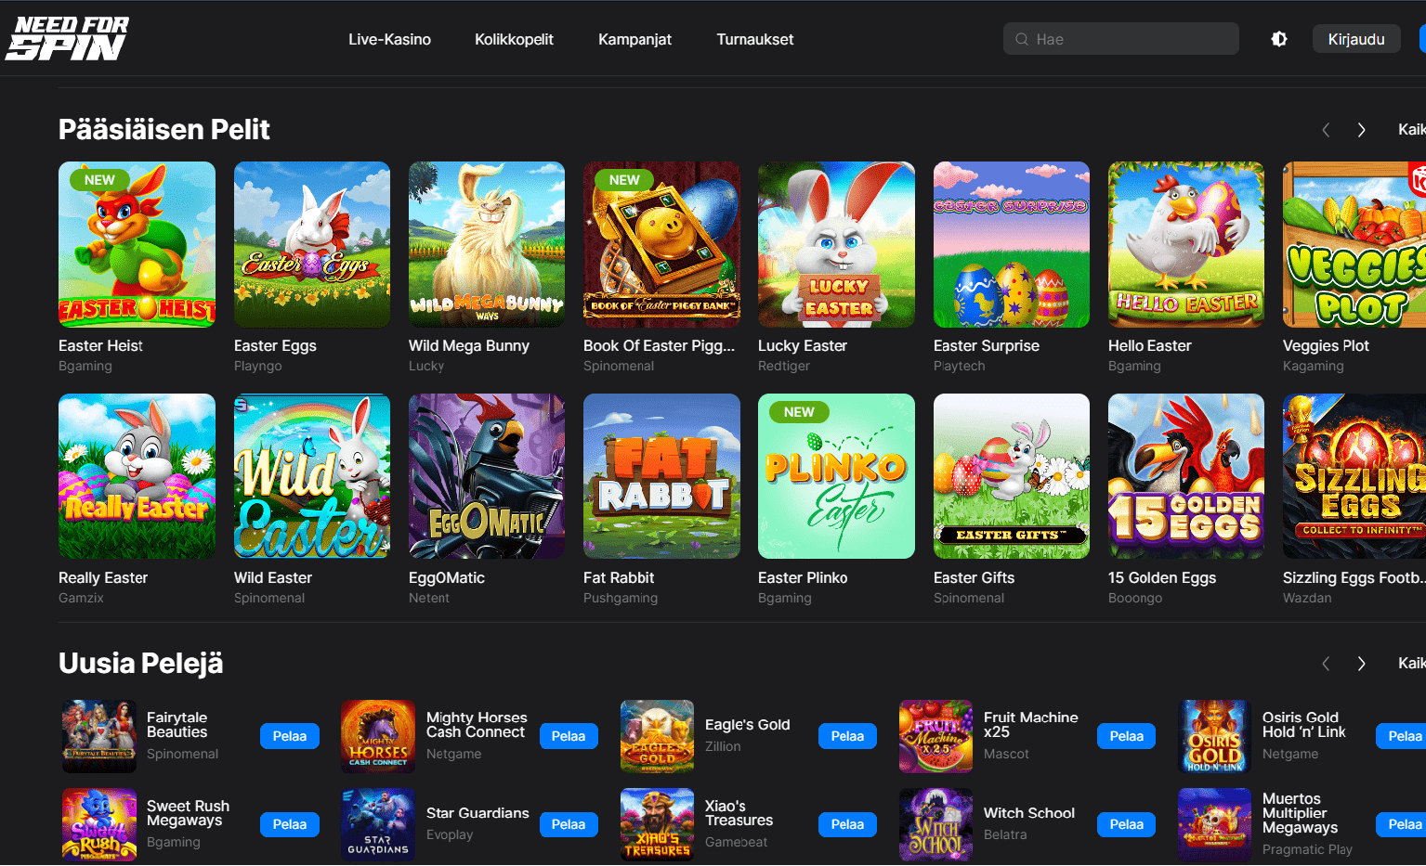Open Mighty Horses Cash Connect icon
1426x866 pixels.
coord(378,736)
